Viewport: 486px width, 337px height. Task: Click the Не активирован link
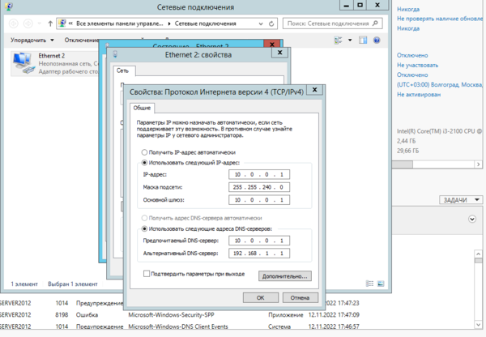pyautogui.click(x=419, y=94)
